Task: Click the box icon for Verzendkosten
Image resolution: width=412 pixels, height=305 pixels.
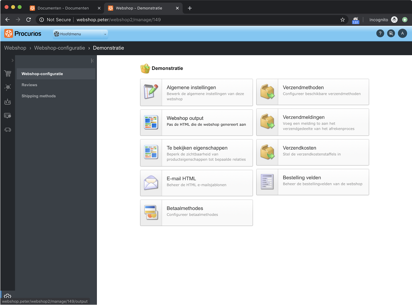Action: pos(267,152)
